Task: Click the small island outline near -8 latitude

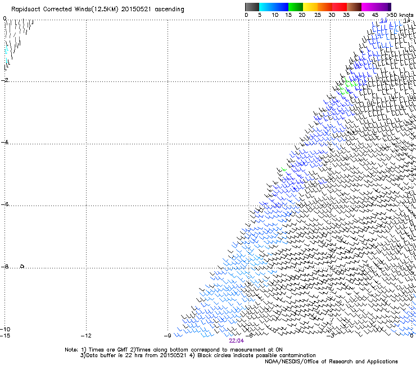Action: click(x=22, y=266)
